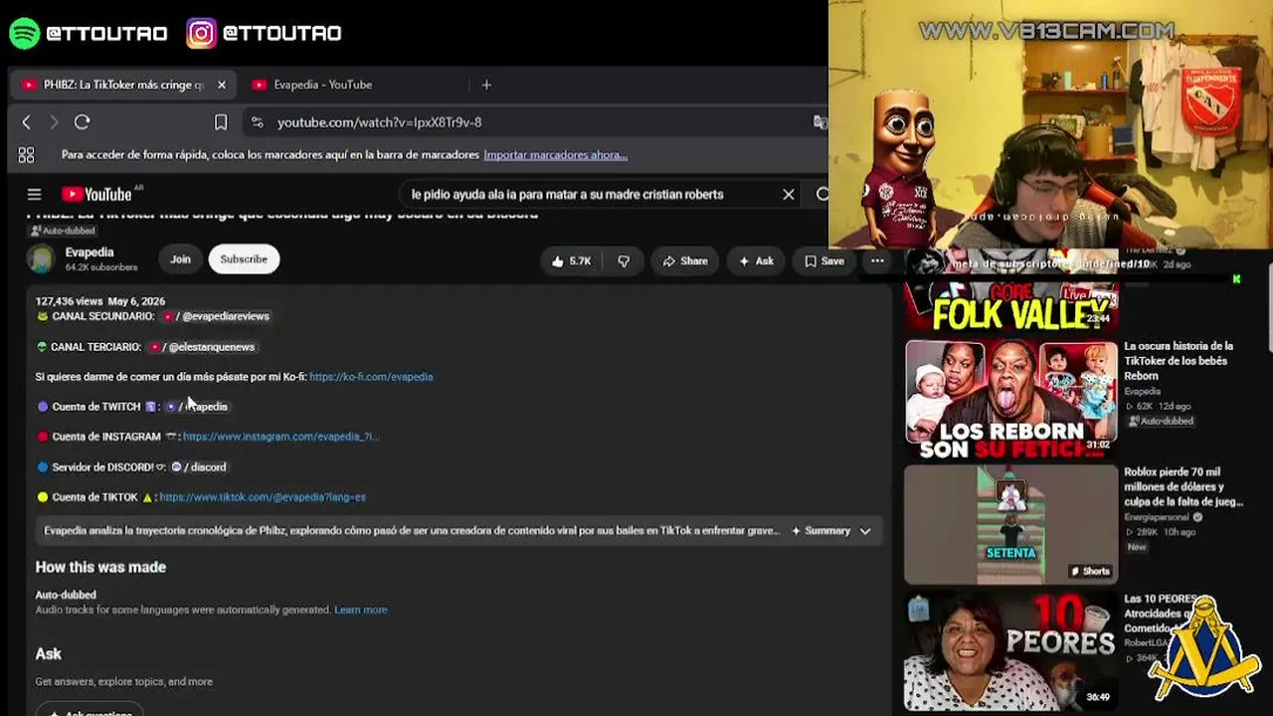This screenshot has height=716, width=1273.
Task: Clear the YouTube search box text
Action: (789, 195)
